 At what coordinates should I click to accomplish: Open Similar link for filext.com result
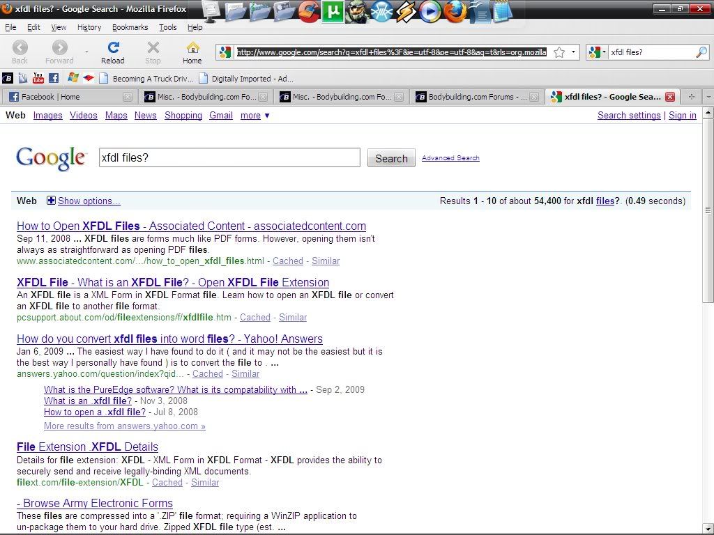205,482
